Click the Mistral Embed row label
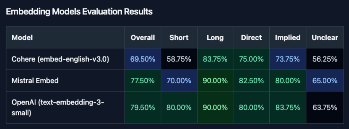Image resolution: width=349 pixels, height=129 pixels. (x=35, y=81)
